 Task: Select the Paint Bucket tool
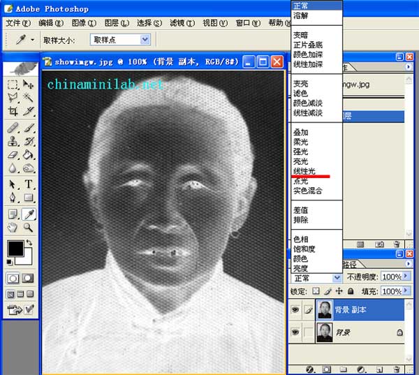(x=29, y=155)
